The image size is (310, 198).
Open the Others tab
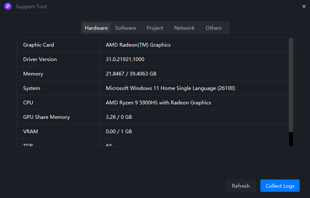pos(214,28)
